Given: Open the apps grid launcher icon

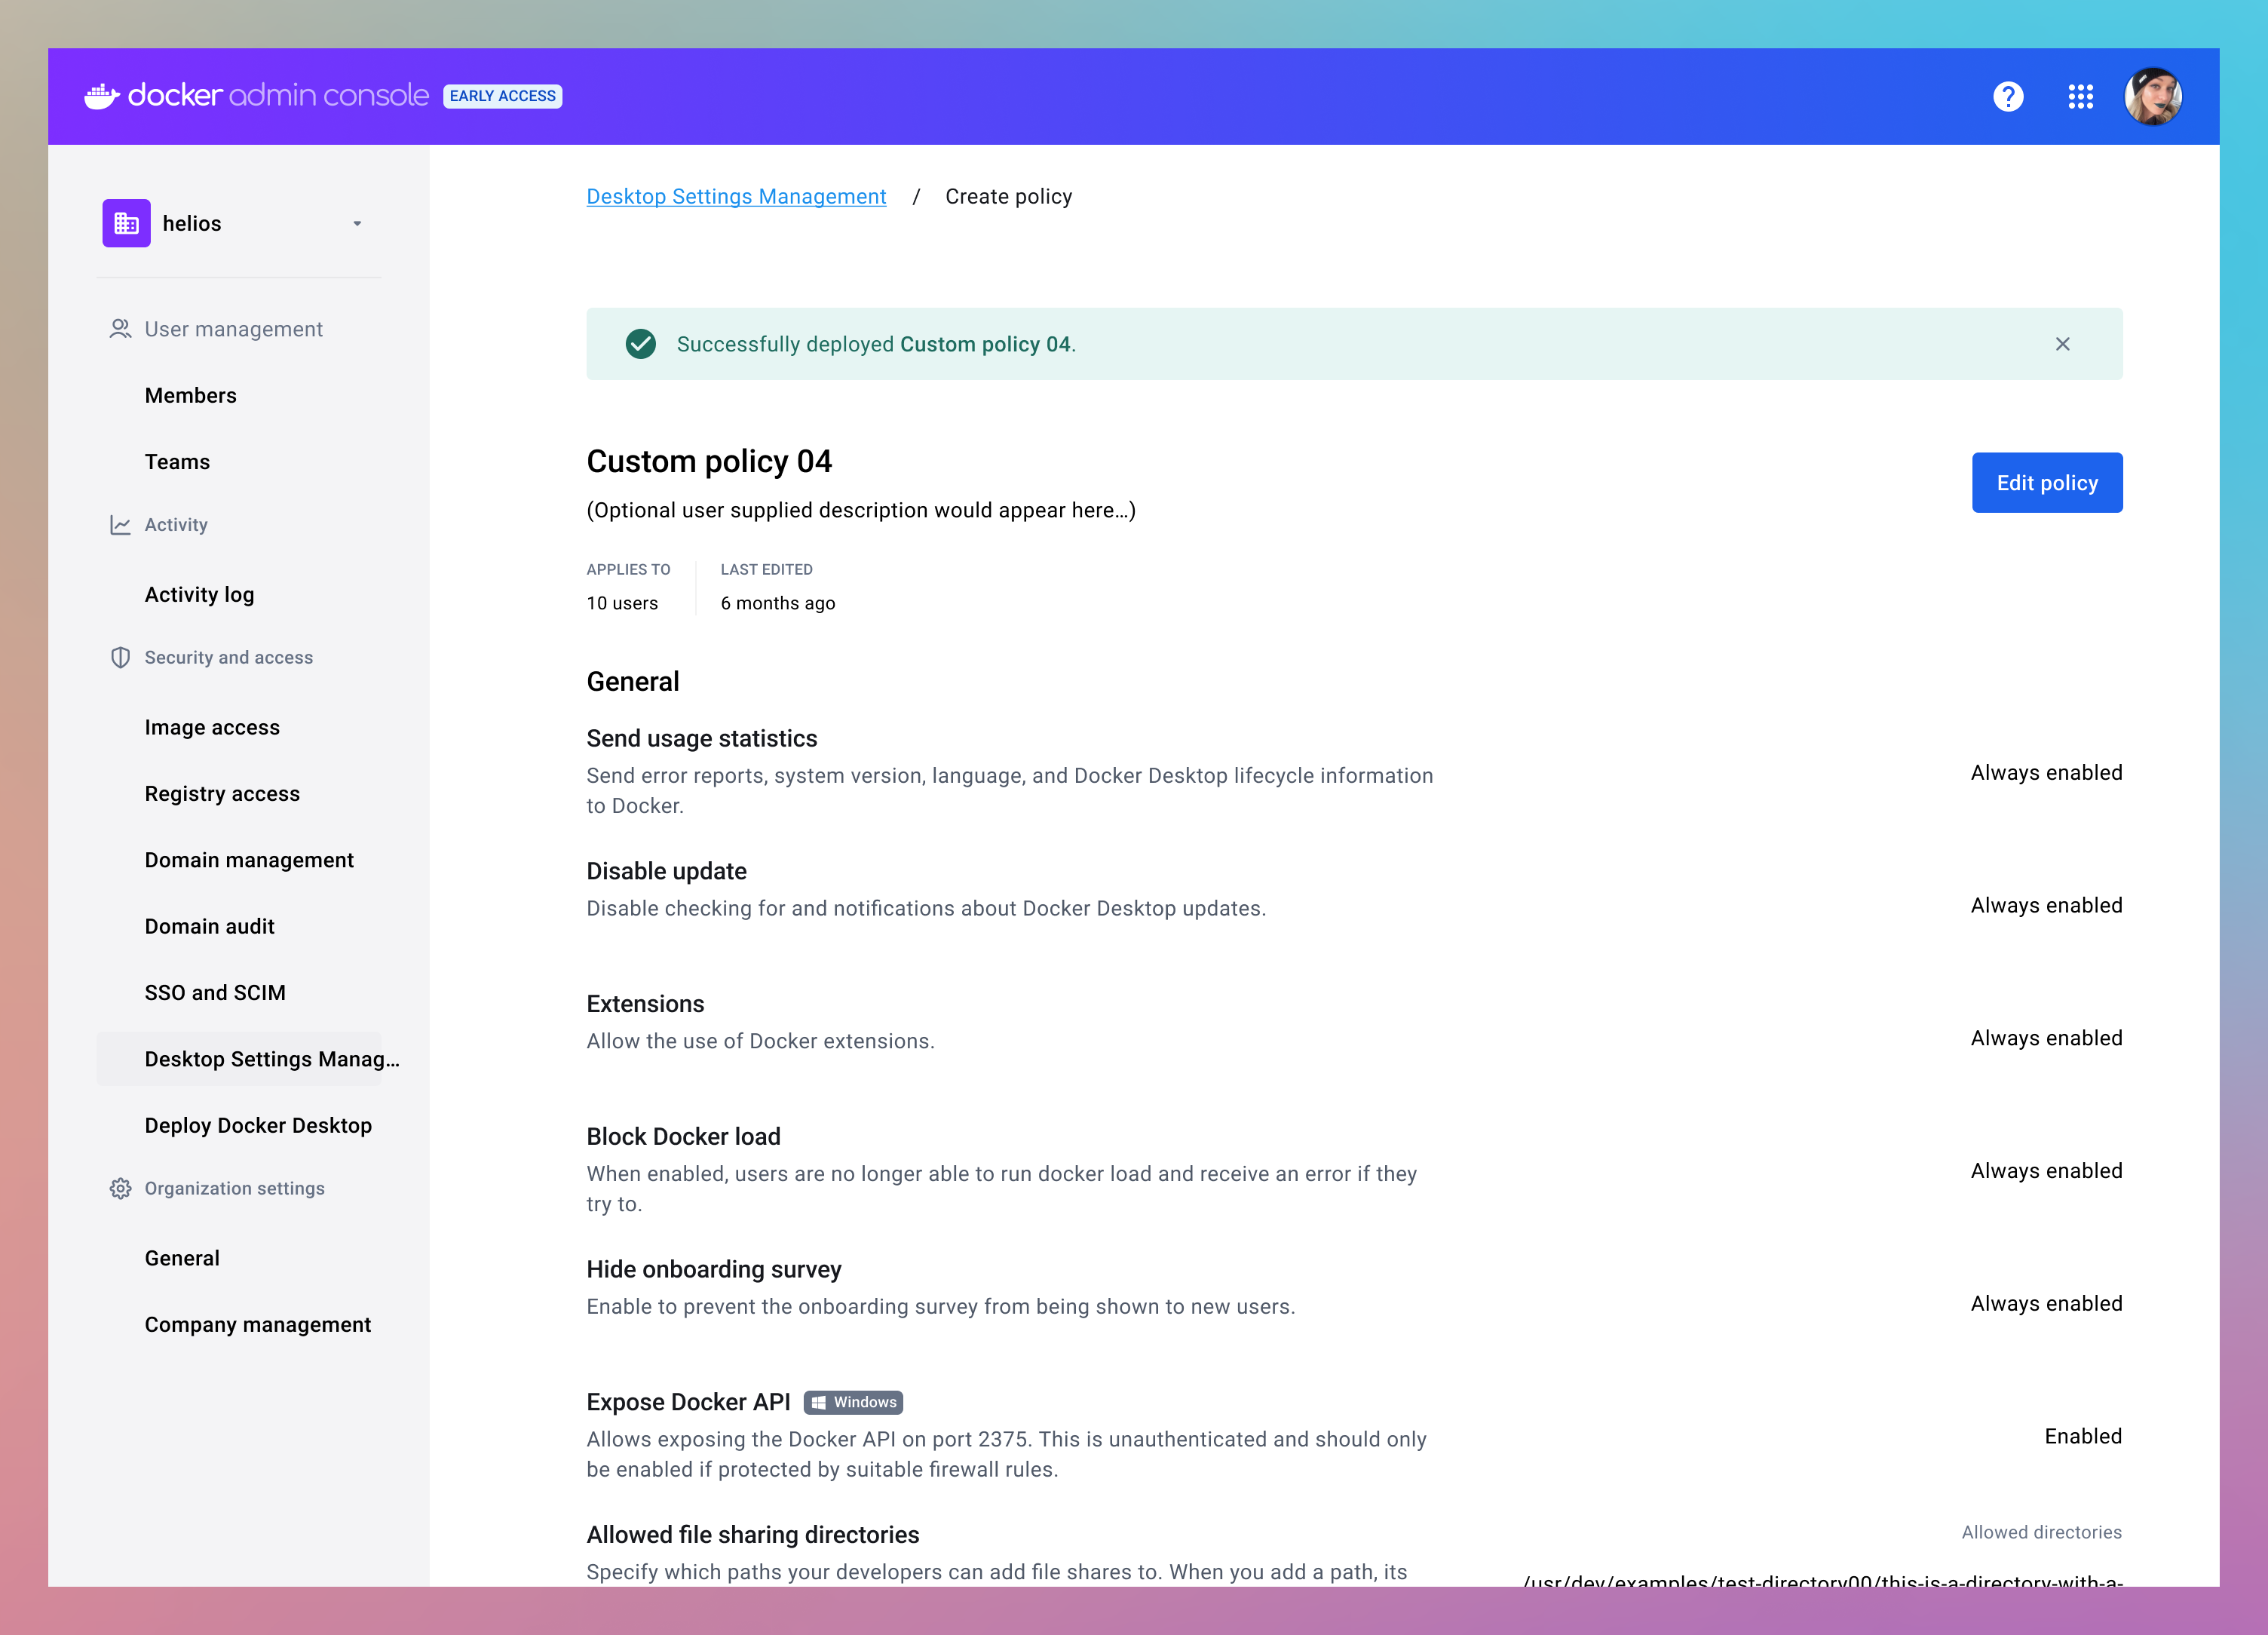Looking at the screenshot, I should point(2080,96).
